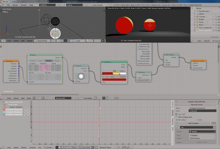The image size is (220, 149).
Task: Toggle visibility of Empty in outliner
Action: tap(213, 19)
